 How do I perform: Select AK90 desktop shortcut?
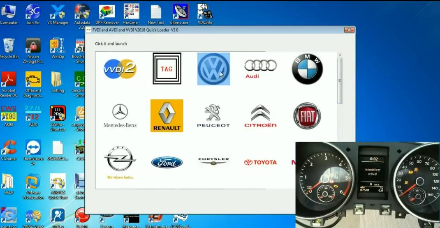9,116
